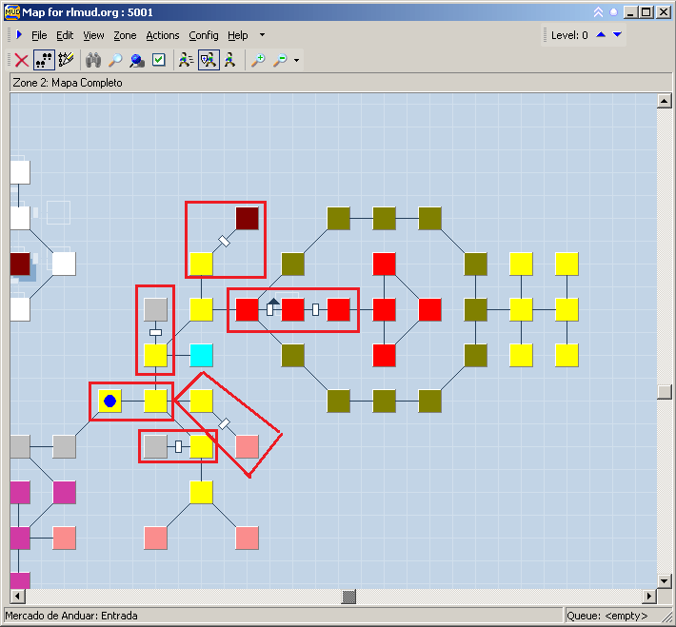
Task: Select the yellow room with blue dot
Action: click(109, 402)
